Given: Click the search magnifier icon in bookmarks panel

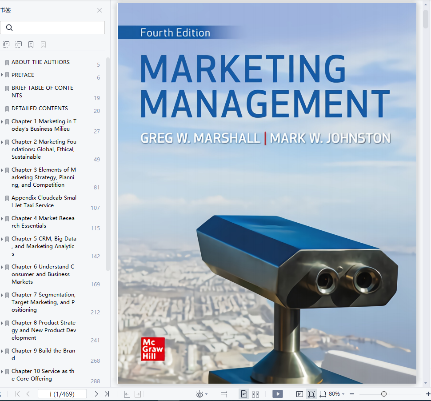Looking at the screenshot, I should [9, 28].
